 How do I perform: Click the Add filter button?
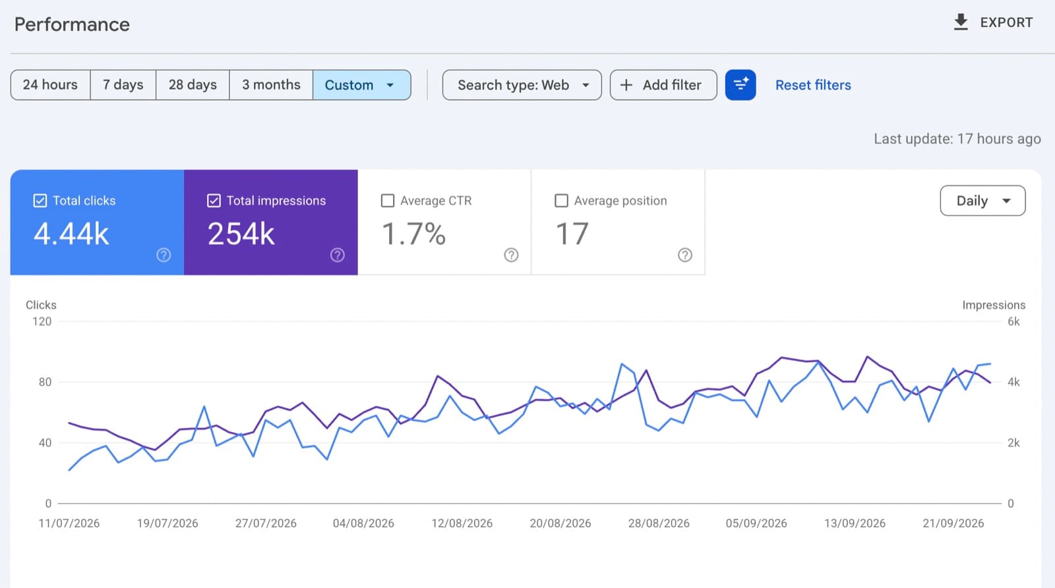(663, 85)
